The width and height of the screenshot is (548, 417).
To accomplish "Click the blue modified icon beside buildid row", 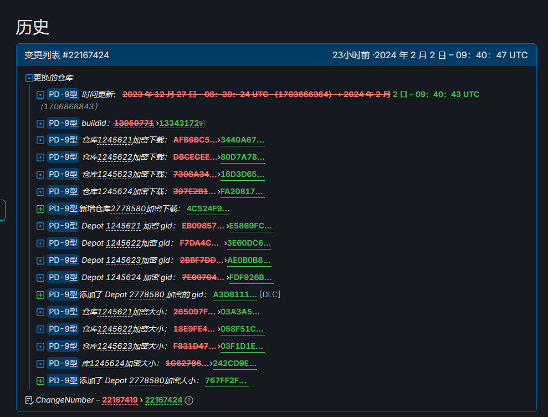I will pos(40,123).
